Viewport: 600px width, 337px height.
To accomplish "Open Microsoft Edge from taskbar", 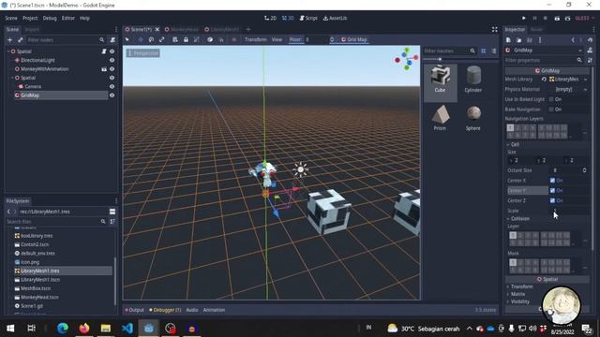I will 63,328.
